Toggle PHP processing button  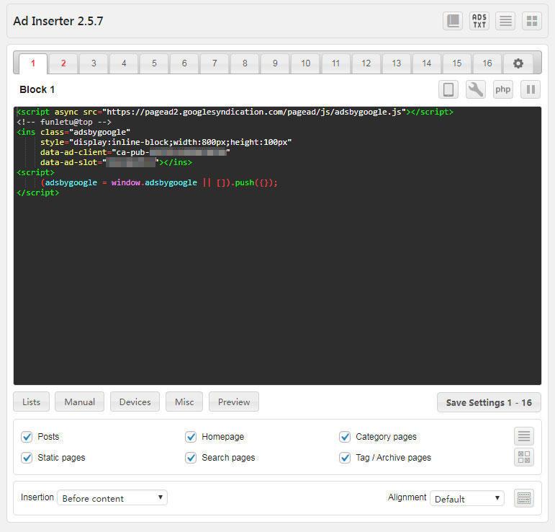click(503, 89)
